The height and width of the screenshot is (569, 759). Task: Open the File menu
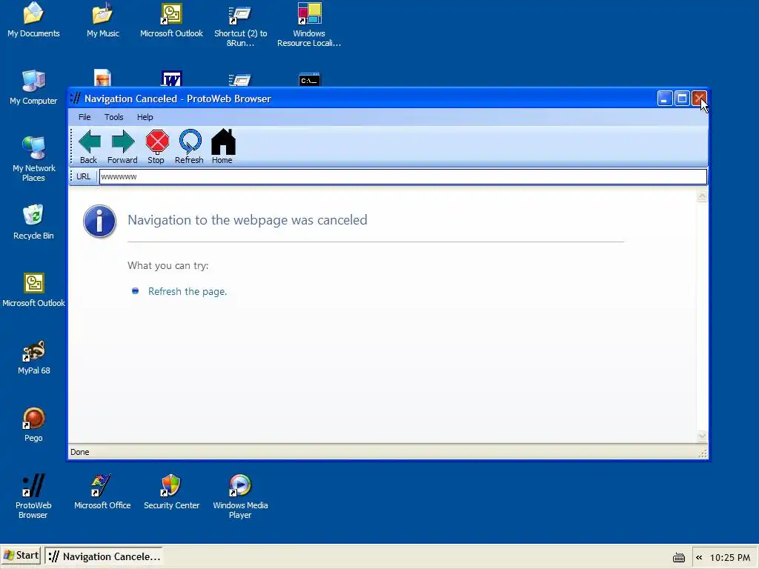pyautogui.click(x=84, y=117)
